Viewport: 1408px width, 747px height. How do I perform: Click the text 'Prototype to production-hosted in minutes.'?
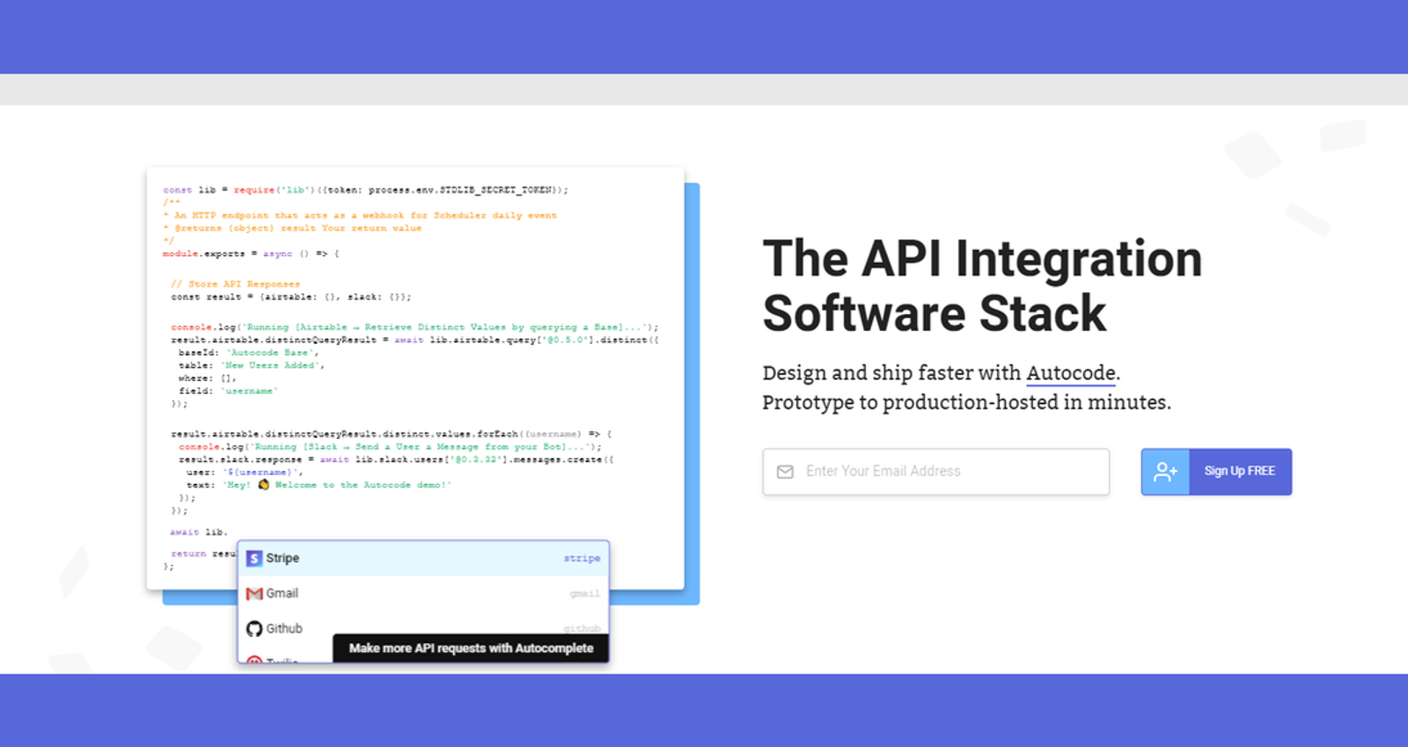pyautogui.click(x=966, y=403)
